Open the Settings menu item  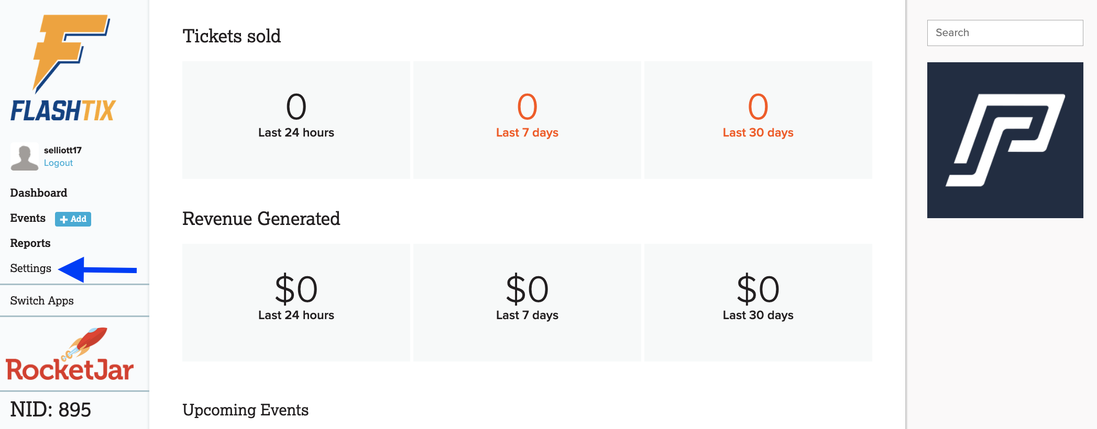pyautogui.click(x=31, y=268)
